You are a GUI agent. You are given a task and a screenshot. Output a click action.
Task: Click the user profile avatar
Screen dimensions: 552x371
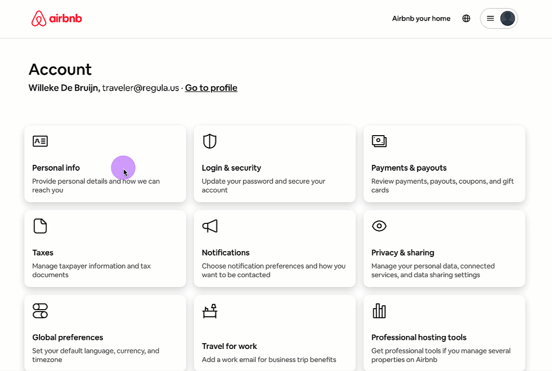[x=507, y=18]
